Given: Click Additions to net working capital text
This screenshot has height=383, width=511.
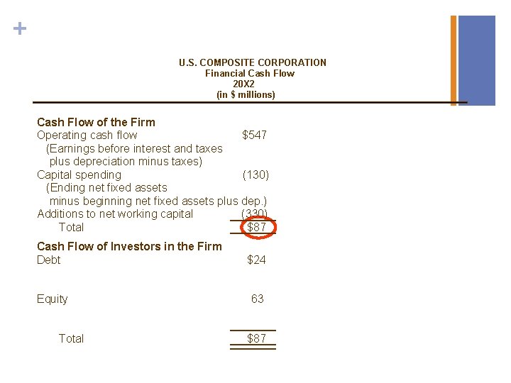Looking at the screenshot, I should [x=115, y=213].
